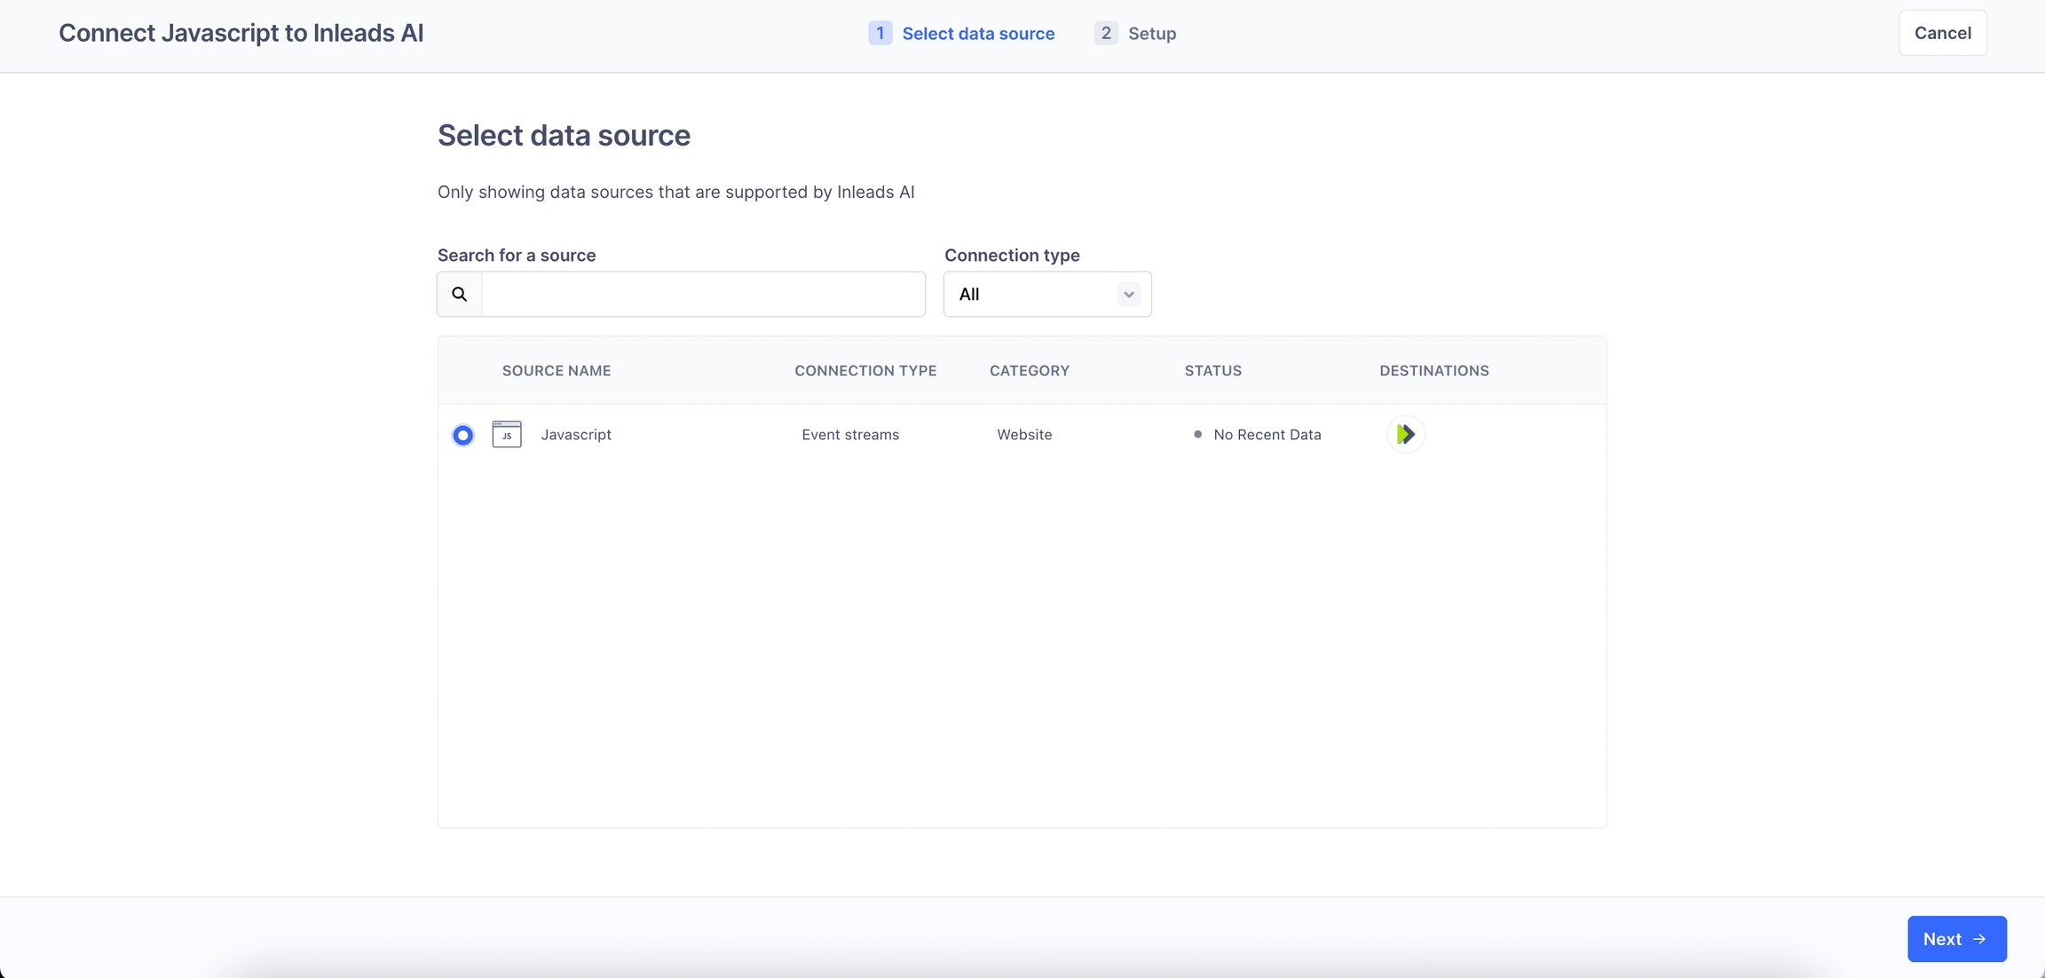Switch to Select data source step
Image resolution: width=2045 pixels, height=978 pixels.
coord(977,34)
